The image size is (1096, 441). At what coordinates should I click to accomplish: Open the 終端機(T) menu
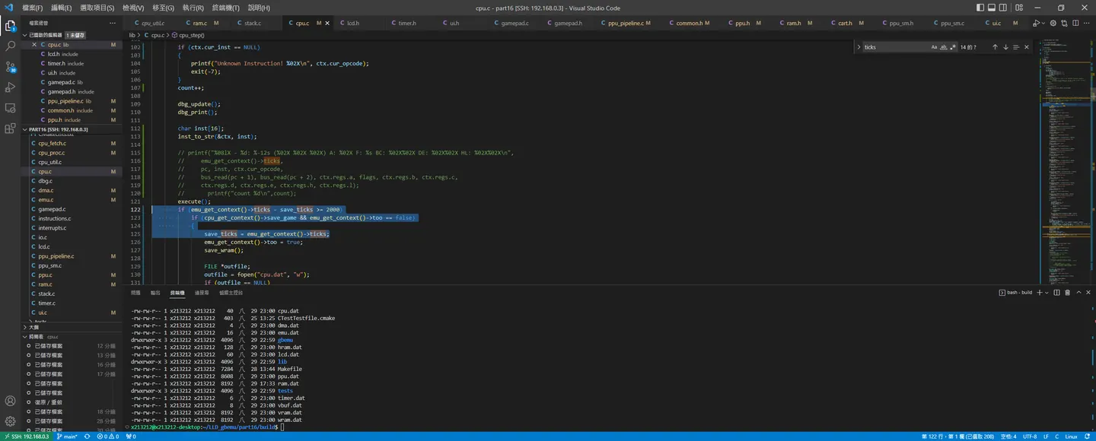pyautogui.click(x=225, y=8)
